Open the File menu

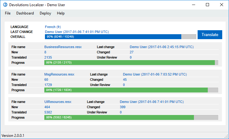8,13
